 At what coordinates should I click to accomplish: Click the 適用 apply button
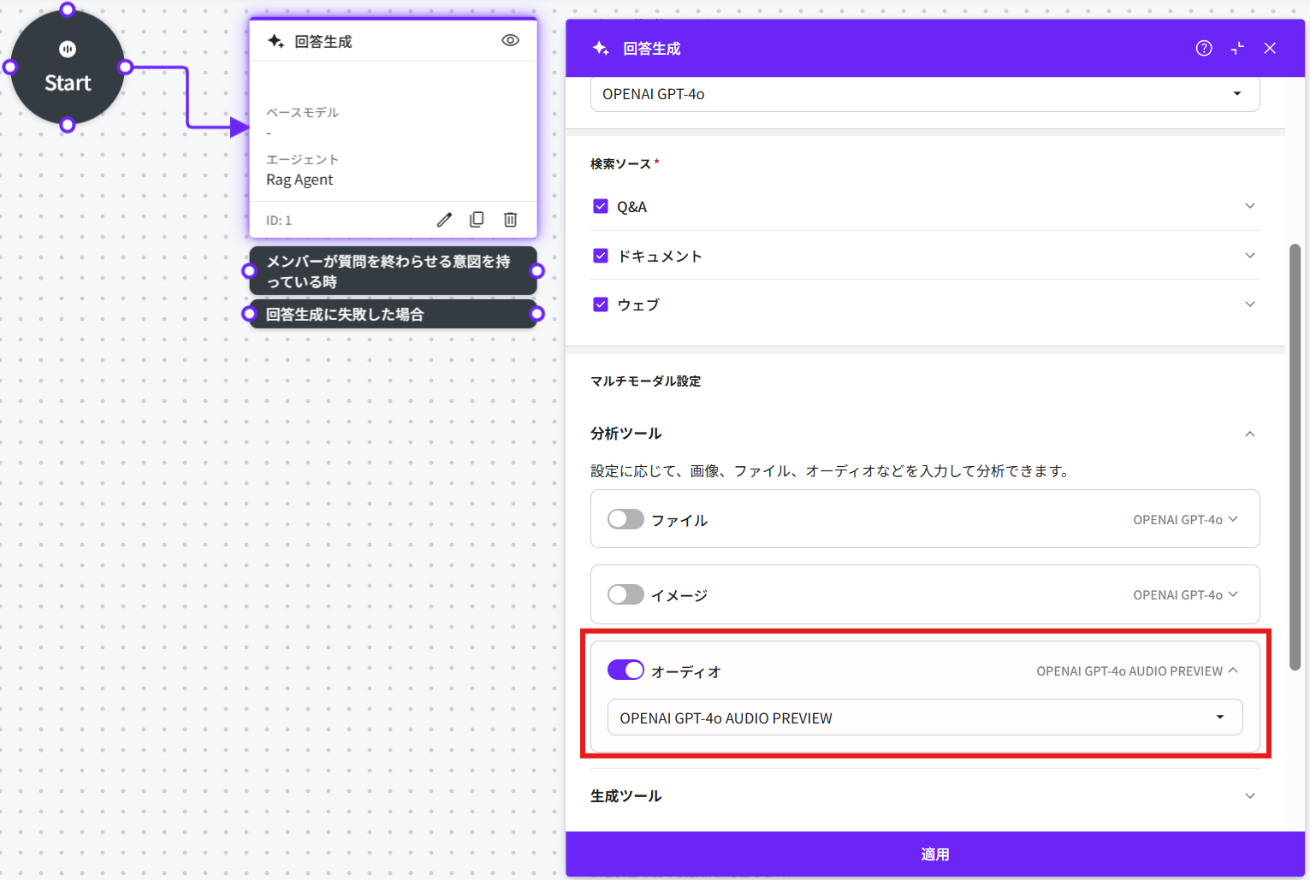[934, 854]
